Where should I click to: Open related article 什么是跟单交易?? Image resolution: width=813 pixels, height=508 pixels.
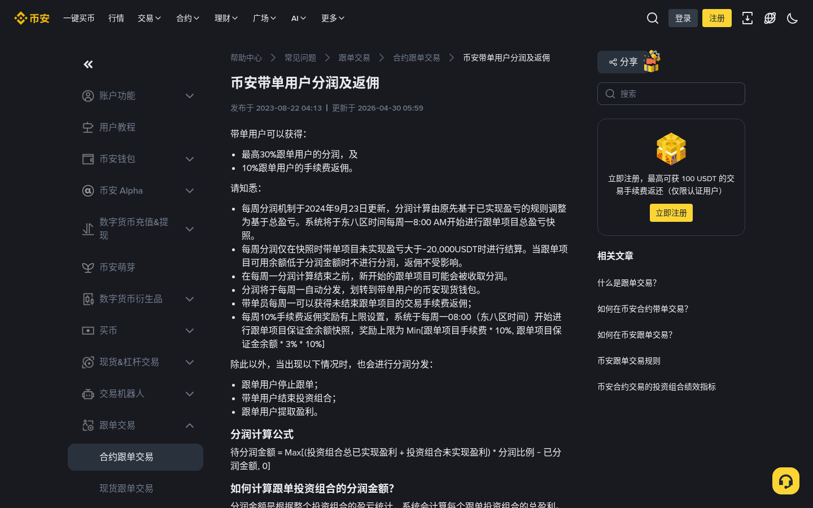[x=627, y=283]
